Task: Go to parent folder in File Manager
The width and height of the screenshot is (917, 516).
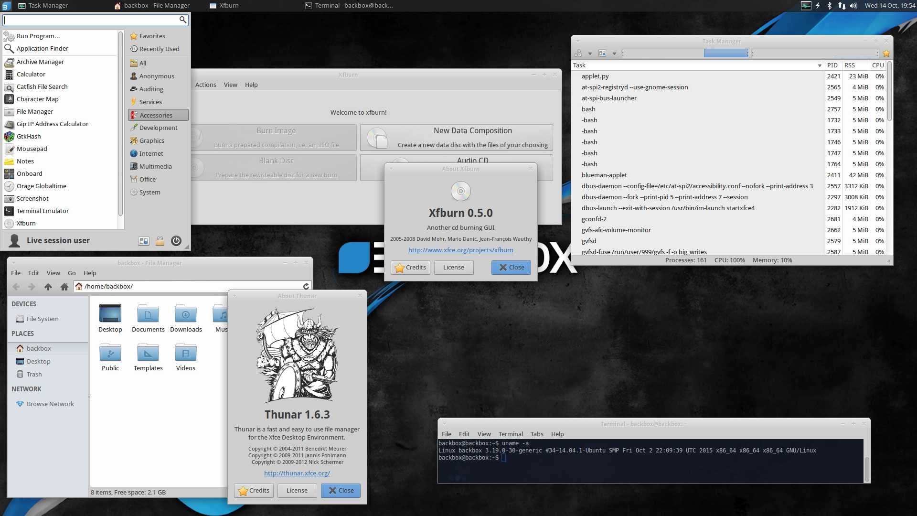Action: pos(48,287)
